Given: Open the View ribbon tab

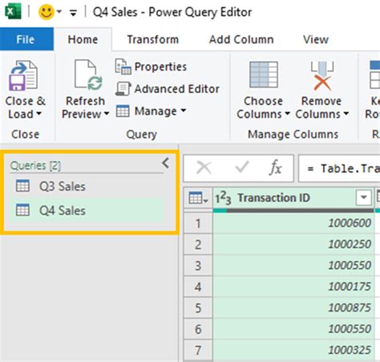Looking at the screenshot, I should pyautogui.click(x=316, y=39).
